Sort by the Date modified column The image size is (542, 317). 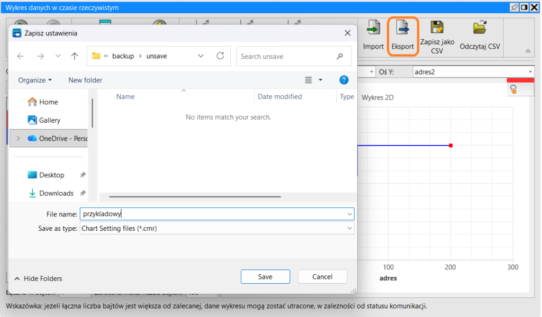point(279,97)
